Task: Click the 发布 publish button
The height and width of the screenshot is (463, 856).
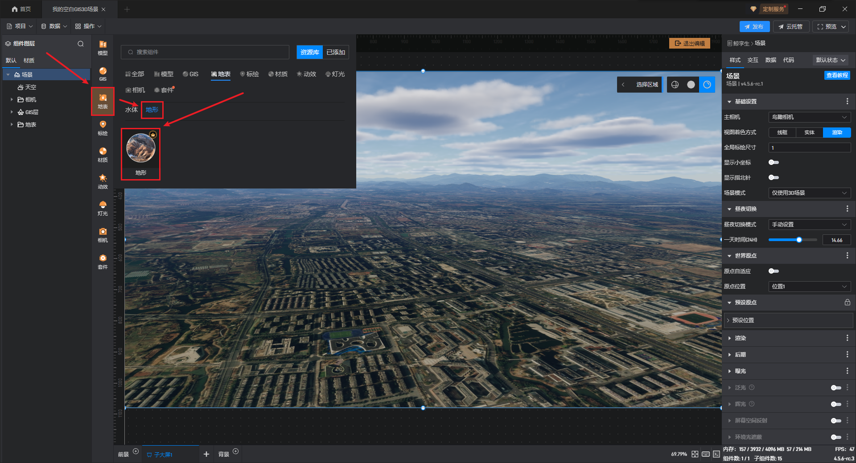Action: tap(754, 27)
